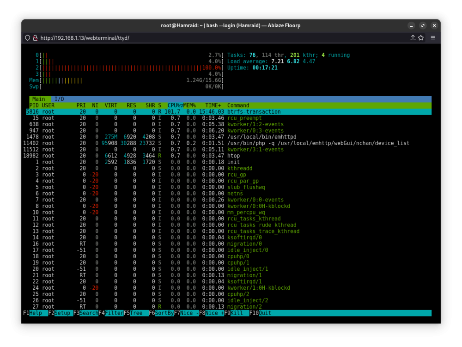462x347 pixels.
Task: Sort by the PRI column header
Action: point(81,105)
